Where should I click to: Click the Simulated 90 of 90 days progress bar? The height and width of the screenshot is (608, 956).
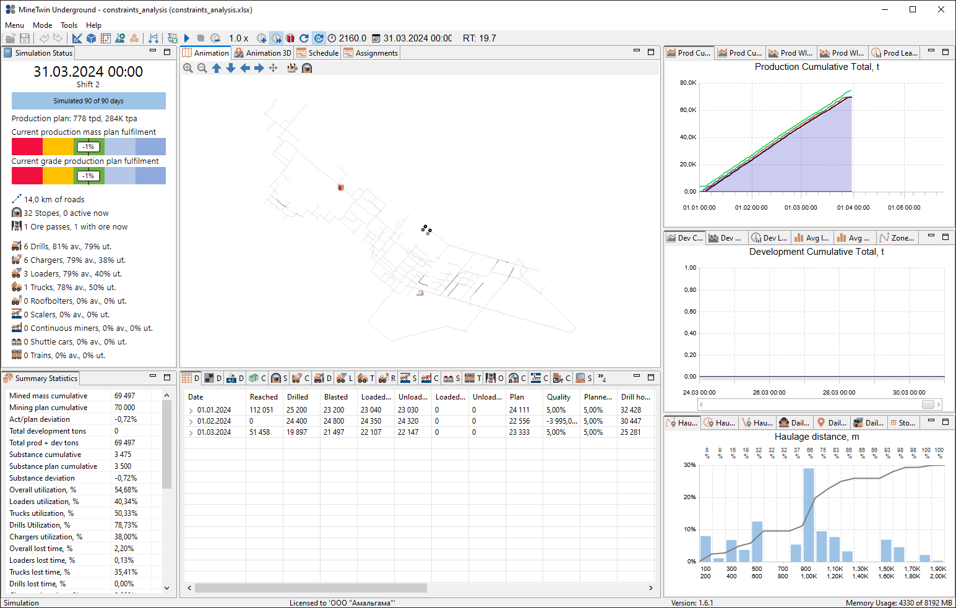(x=88, y=101)
